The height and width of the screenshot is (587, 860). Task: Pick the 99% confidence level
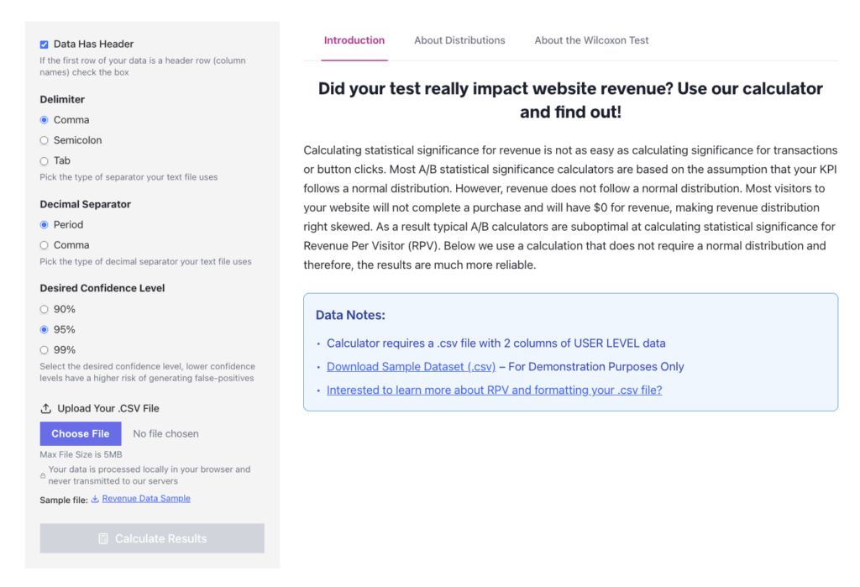click(x=45, y=349)
